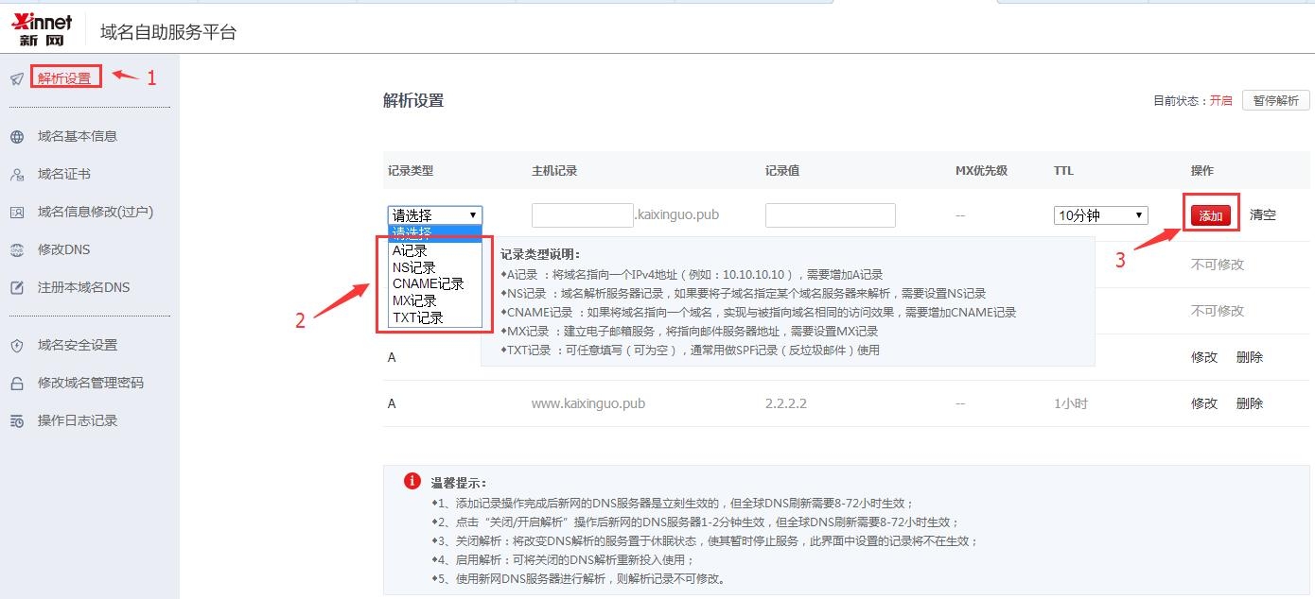Select the 域名基本信息 globe icon
1315x599 pixels.
16,135
